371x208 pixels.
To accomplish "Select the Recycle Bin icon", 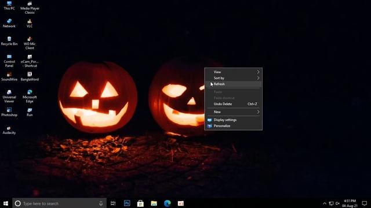I will 9,41.
